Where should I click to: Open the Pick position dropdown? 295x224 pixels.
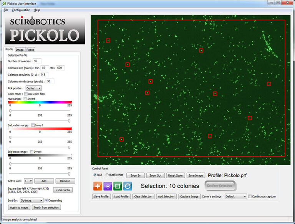tap(33, 88)
